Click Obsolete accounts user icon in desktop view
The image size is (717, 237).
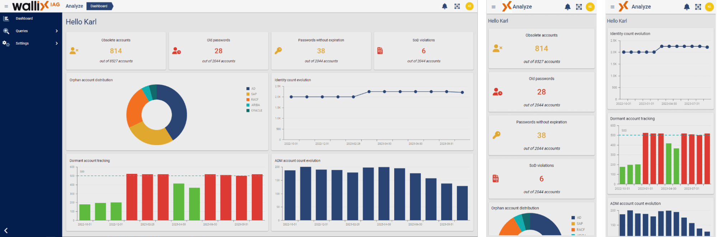pos(74,51)
